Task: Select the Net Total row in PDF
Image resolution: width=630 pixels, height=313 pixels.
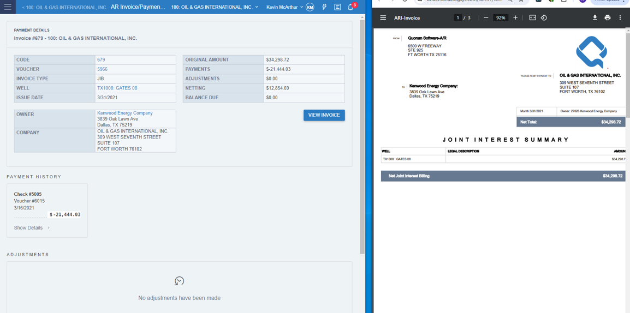Action: pyautogui.click(x=571, y=122)
